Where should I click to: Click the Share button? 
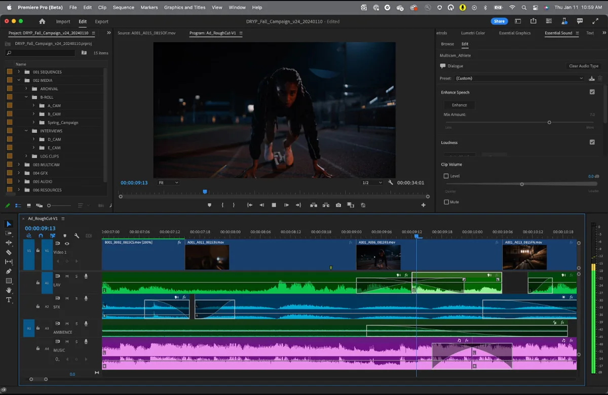[x=499, y=21]
